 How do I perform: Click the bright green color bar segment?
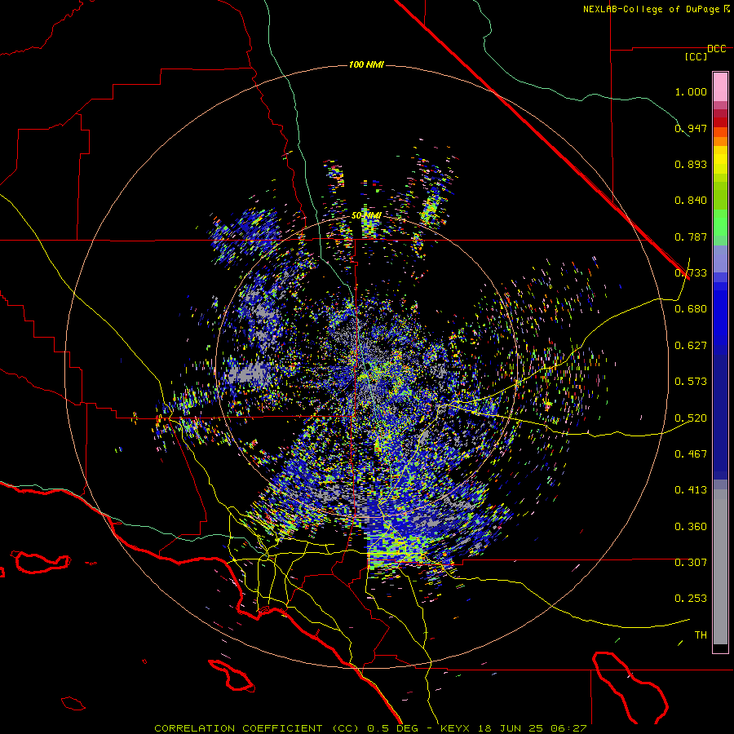tap(720, 223)
